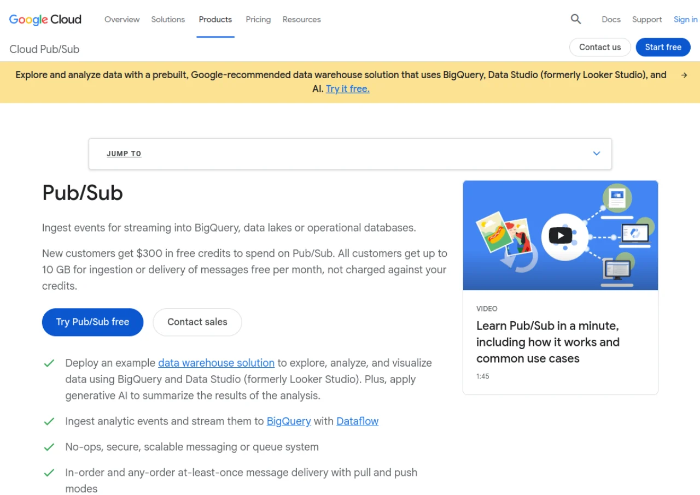Go to Docs
The width and height of the screenshot is (700, 495).
[x=611, y=19]
